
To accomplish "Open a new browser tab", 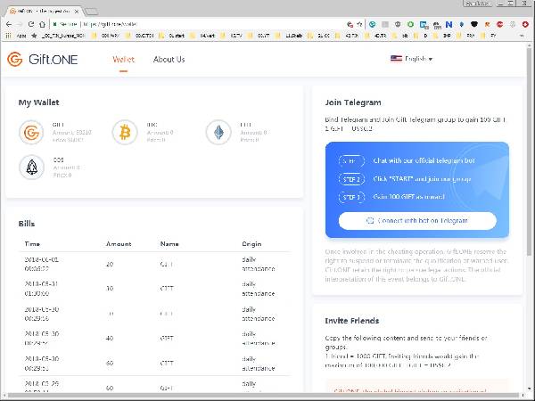I will click(91, 12).
